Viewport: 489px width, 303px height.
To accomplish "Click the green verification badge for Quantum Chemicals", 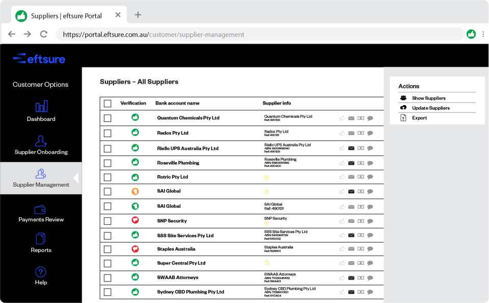I will tap(135, 117).
